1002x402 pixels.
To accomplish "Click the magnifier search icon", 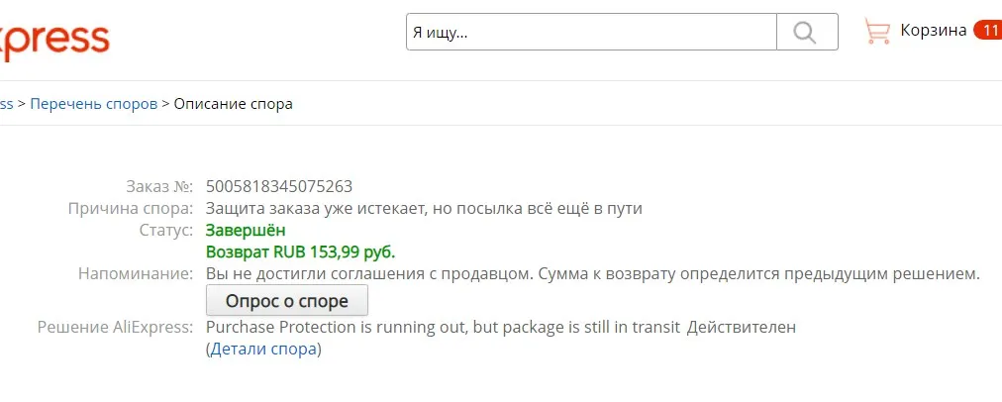I will pos(806,32).
